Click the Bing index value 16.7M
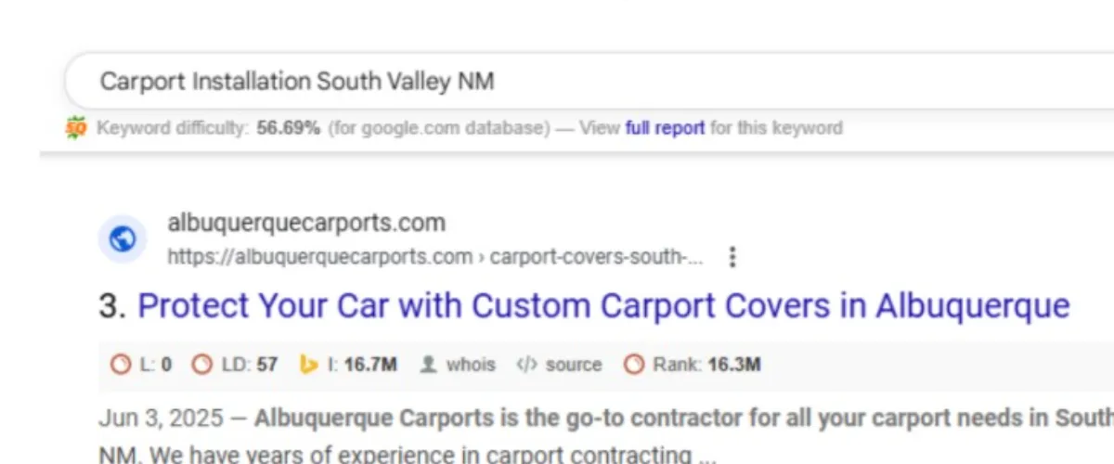 (370, 365)
